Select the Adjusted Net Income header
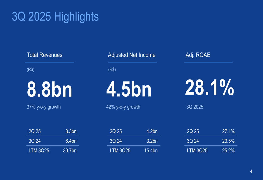Image resolution: width=263 pixels, height=180 pixels. pyautogui.click(x=131, y=55)
